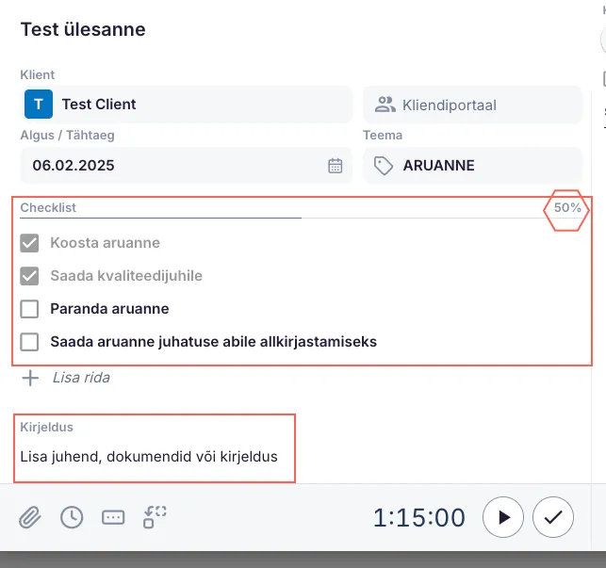Open the 06.02.2025 date picker field
This screenshot has height=568, width=606.
(170, 166)
